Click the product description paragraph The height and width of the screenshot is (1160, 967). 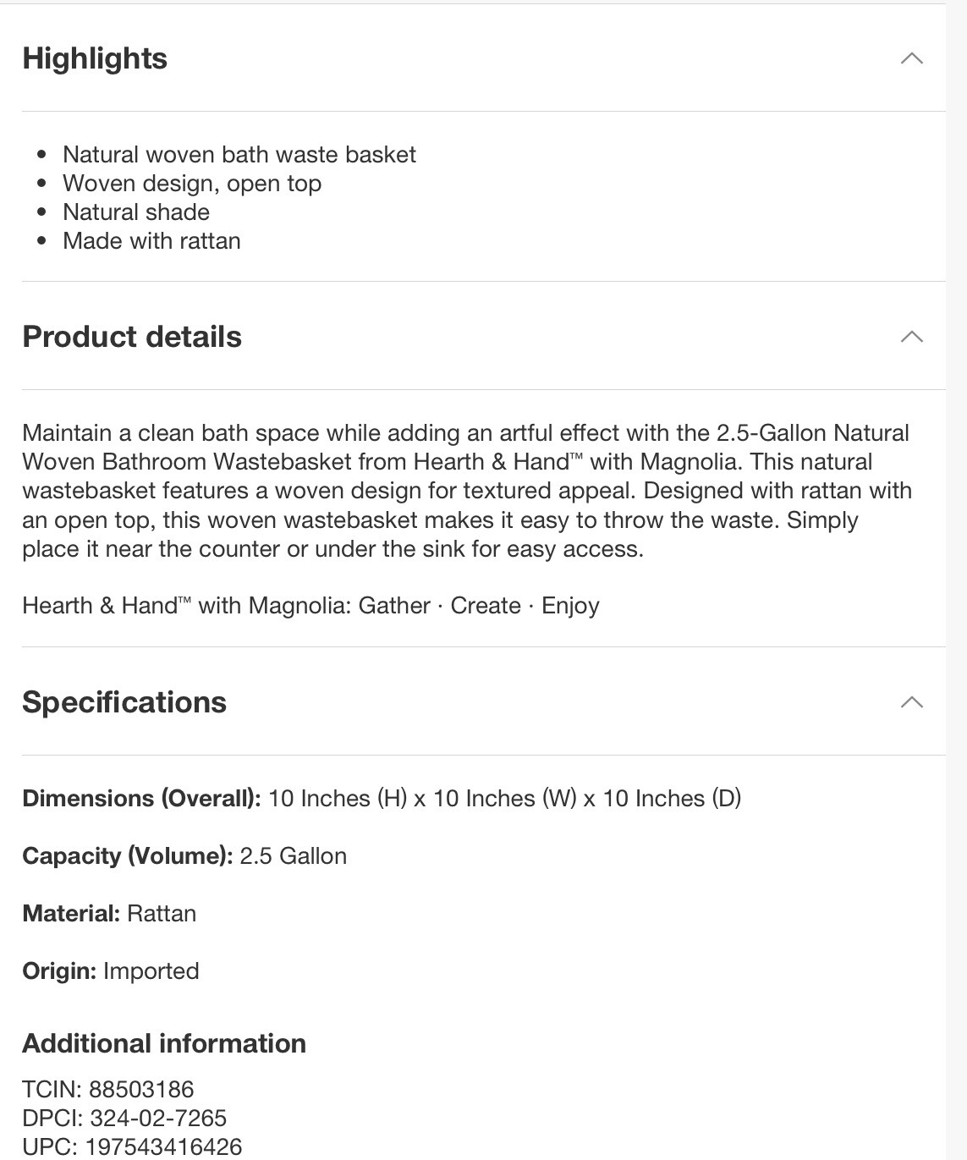(x=467, y=491)
